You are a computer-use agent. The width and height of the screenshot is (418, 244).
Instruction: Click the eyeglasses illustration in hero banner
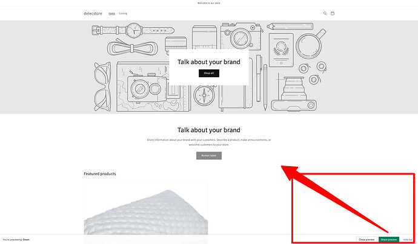coord(102,86)
